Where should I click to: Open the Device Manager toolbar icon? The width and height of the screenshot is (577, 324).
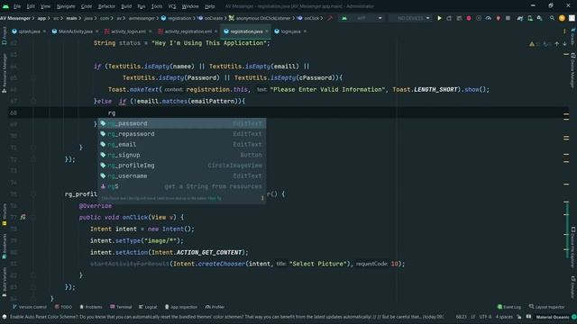[530, 18]
